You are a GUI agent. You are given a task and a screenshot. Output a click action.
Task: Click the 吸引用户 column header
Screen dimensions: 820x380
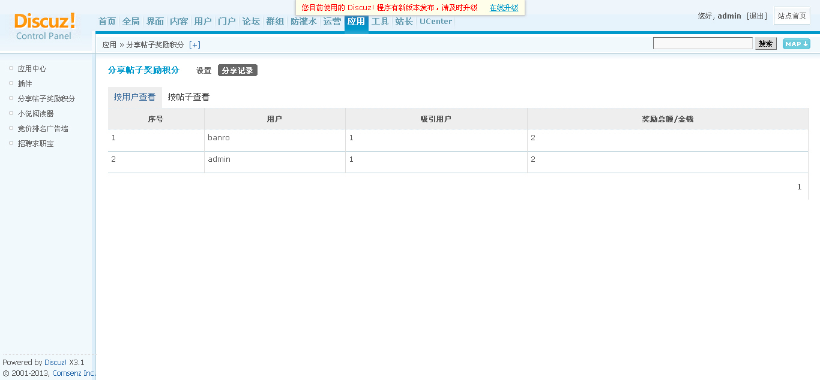pyautogui.click(x=436, y=119)
